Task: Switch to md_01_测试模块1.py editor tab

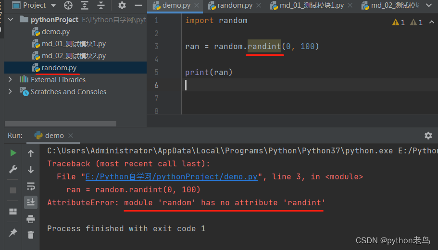Action: point(312,5)
